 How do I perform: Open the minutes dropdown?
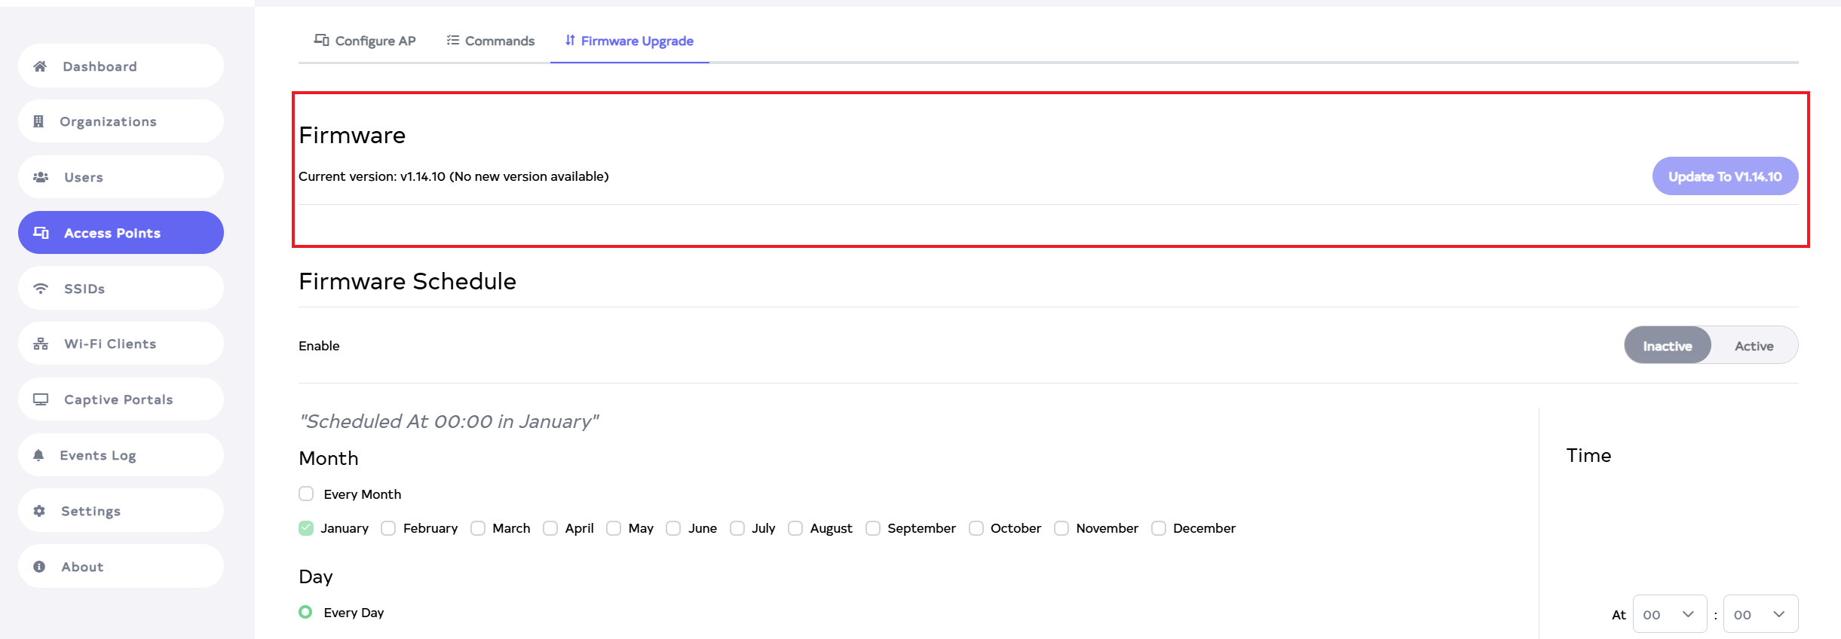click(1760, 614)
